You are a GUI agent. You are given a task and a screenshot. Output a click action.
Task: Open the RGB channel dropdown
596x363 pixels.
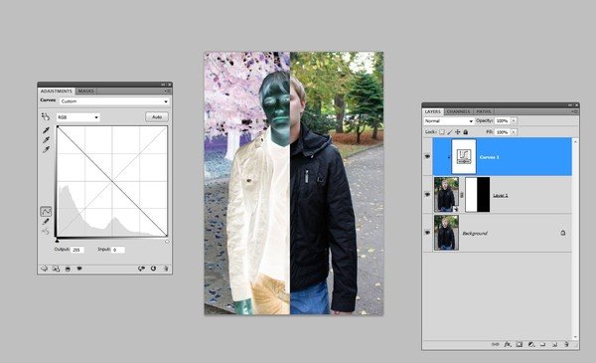coord(77,117)
